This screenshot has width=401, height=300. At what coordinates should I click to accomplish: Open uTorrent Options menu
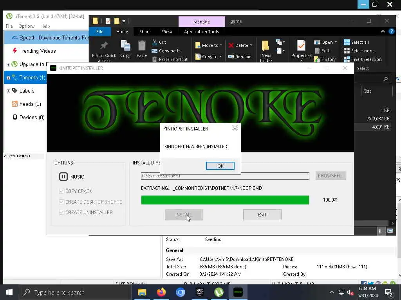click(x=26, y=26)
